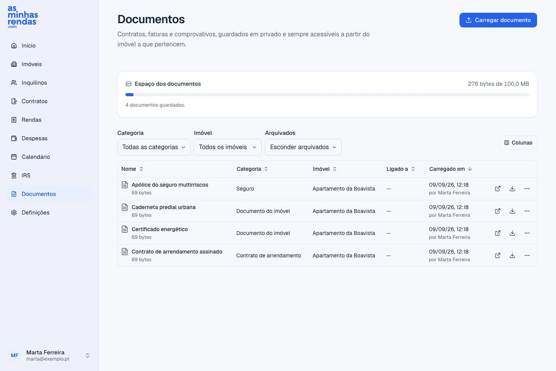Click Apartamento da Boavista in Certificado energético row
This screenshot has height=371, width=556.
(x=344, y=233)
